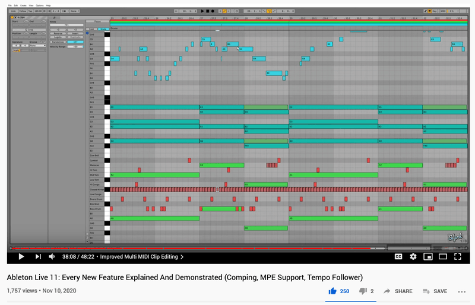Open Ableton Help menu
Image resolution: width=475 pixels, height=305 pixels.
[48, 5]
